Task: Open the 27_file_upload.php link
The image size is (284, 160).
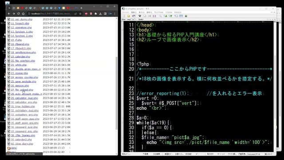Action: [x=22, y=90]
